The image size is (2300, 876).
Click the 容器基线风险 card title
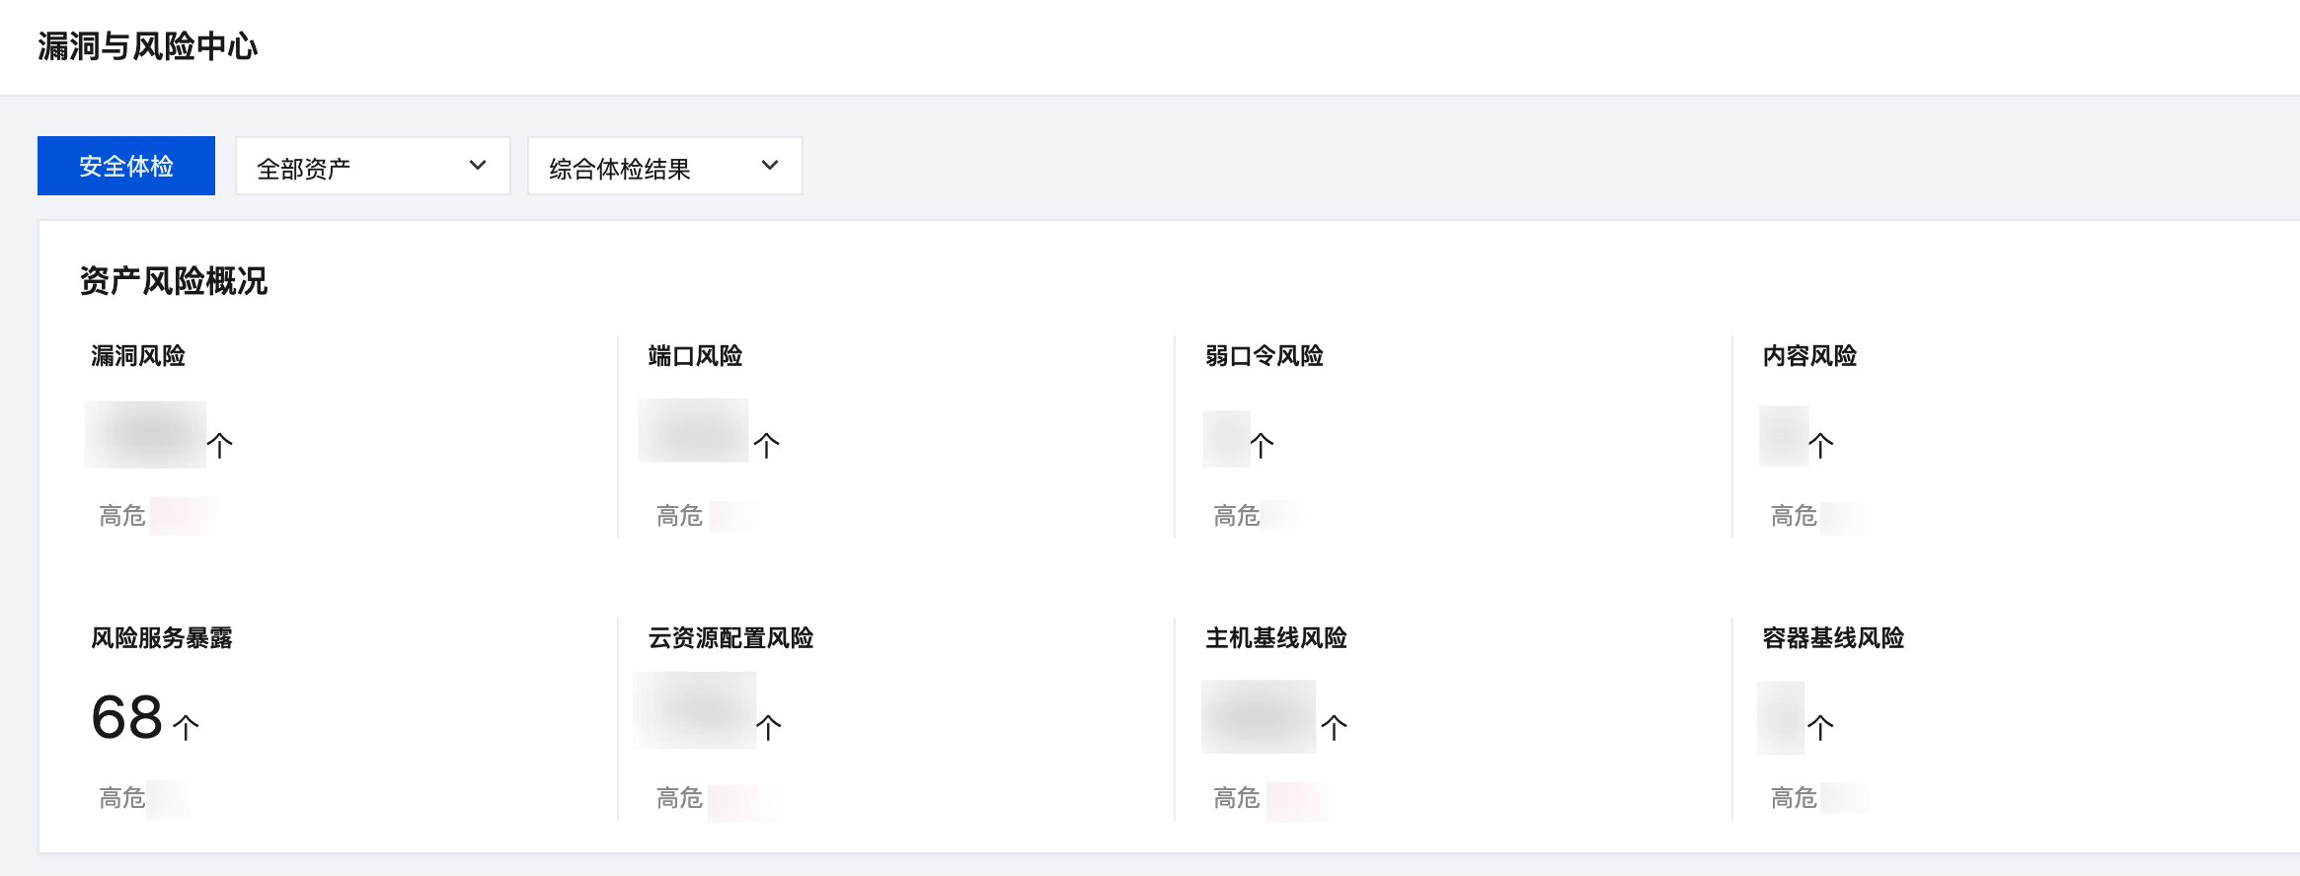click(x=1833, y=638)
